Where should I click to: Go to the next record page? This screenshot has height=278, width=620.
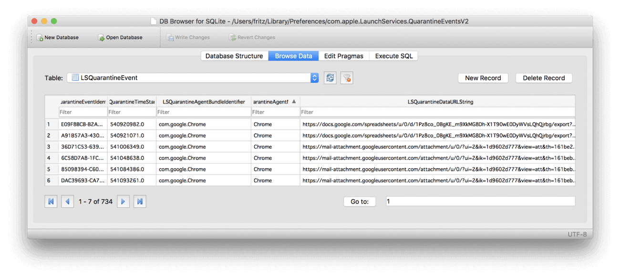click(123, 201)
